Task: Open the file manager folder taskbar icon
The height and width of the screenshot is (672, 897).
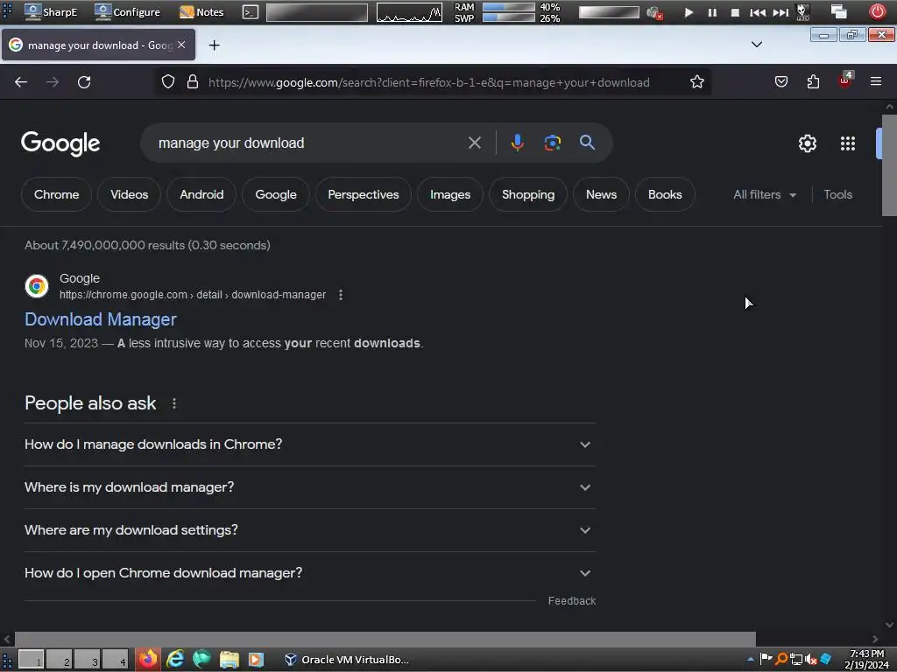Action: tap(230, 660)
